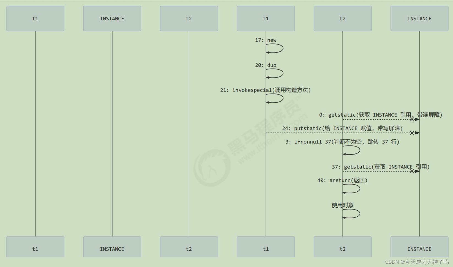The image size is (453, 267).
Task: Select dashed arrow below '24: putstatic' label
Action: (343, 133)
